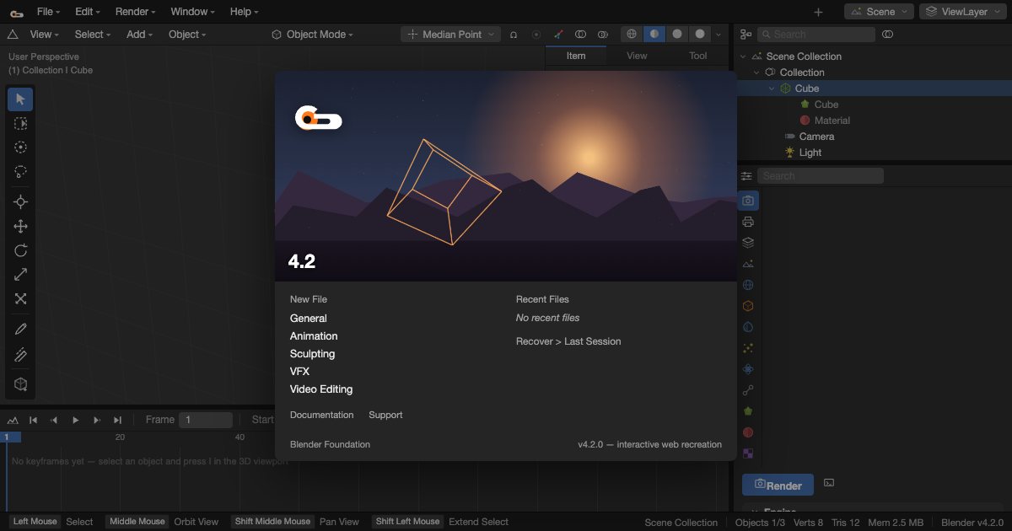Collapse the Collection row in outliner
The image size is (1012, 531).
pos(756,72)
